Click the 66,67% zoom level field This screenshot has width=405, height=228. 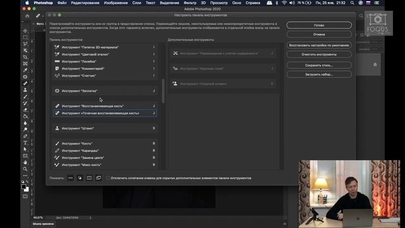tap(38, 218)
